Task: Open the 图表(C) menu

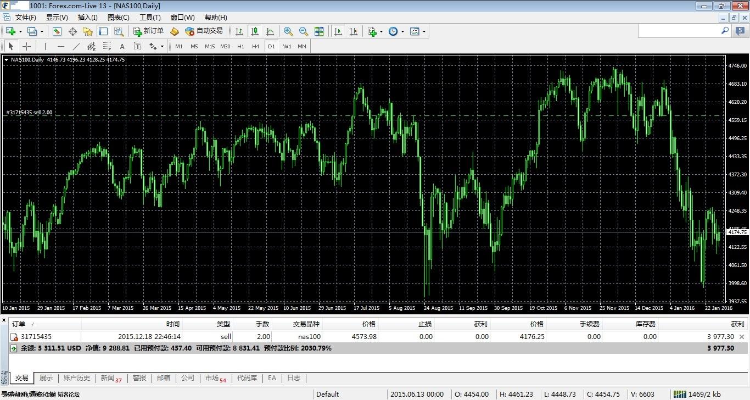Action: [x=118, y=17]
